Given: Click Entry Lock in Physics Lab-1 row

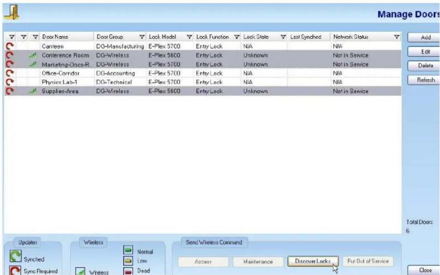Looking at the screenshot, I should click(209, 82).
